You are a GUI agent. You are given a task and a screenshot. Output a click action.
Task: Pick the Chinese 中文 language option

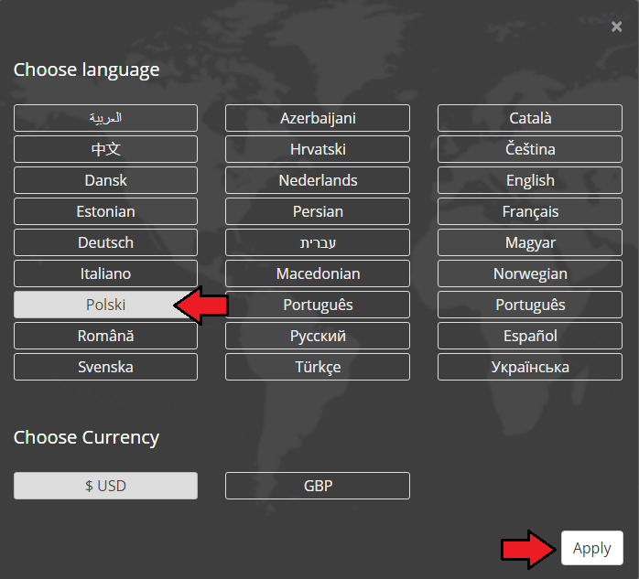point(105,149)
